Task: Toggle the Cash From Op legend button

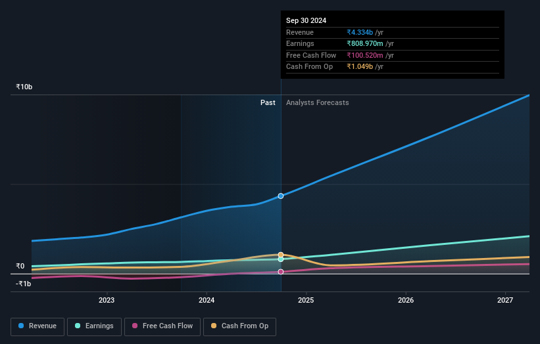Action: coord(239,326)
